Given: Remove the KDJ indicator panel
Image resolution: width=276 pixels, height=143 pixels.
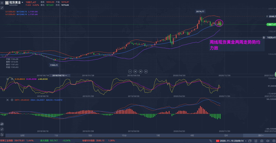Looking at the screenshot, I should (x=8, y=79).
